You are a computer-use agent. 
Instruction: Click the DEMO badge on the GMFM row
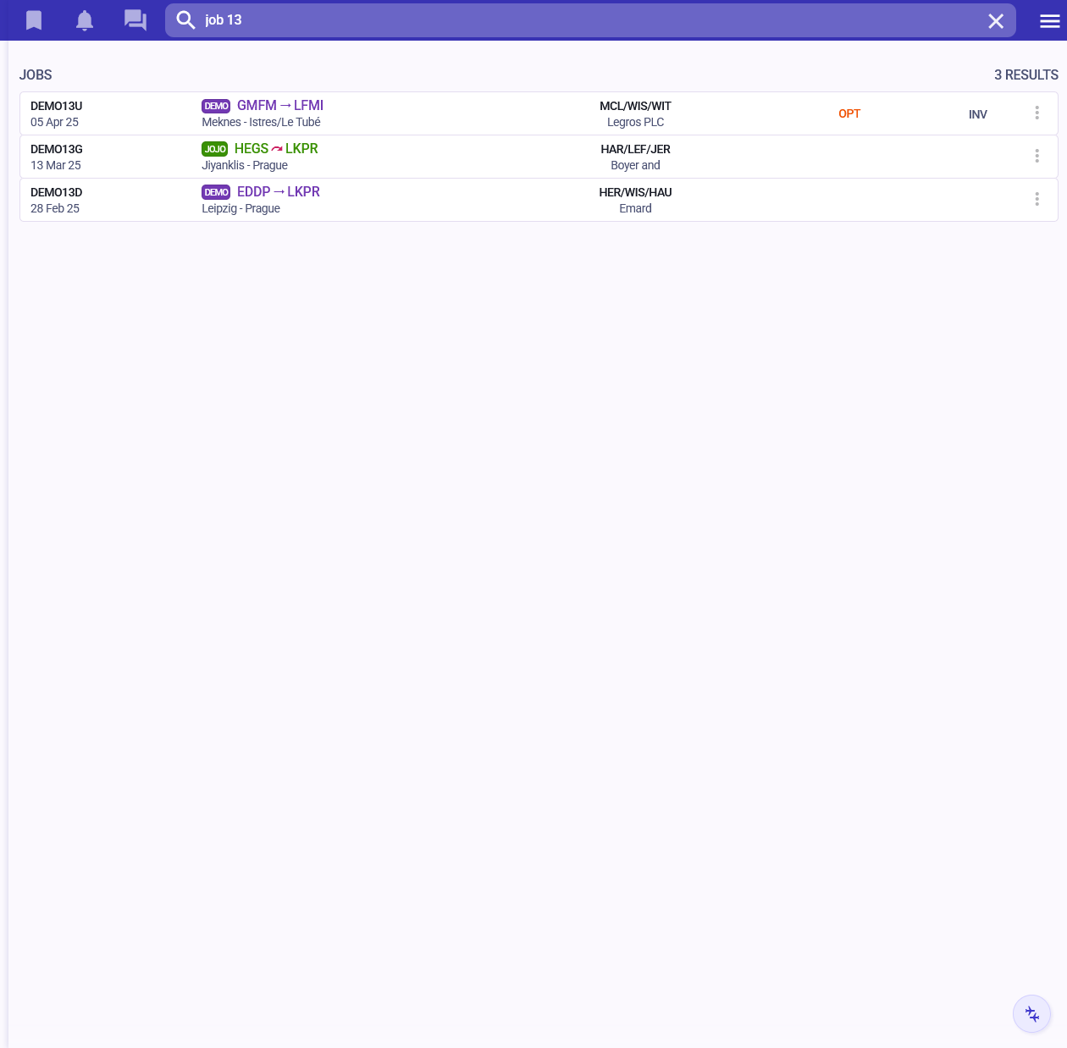coord(216,106)
